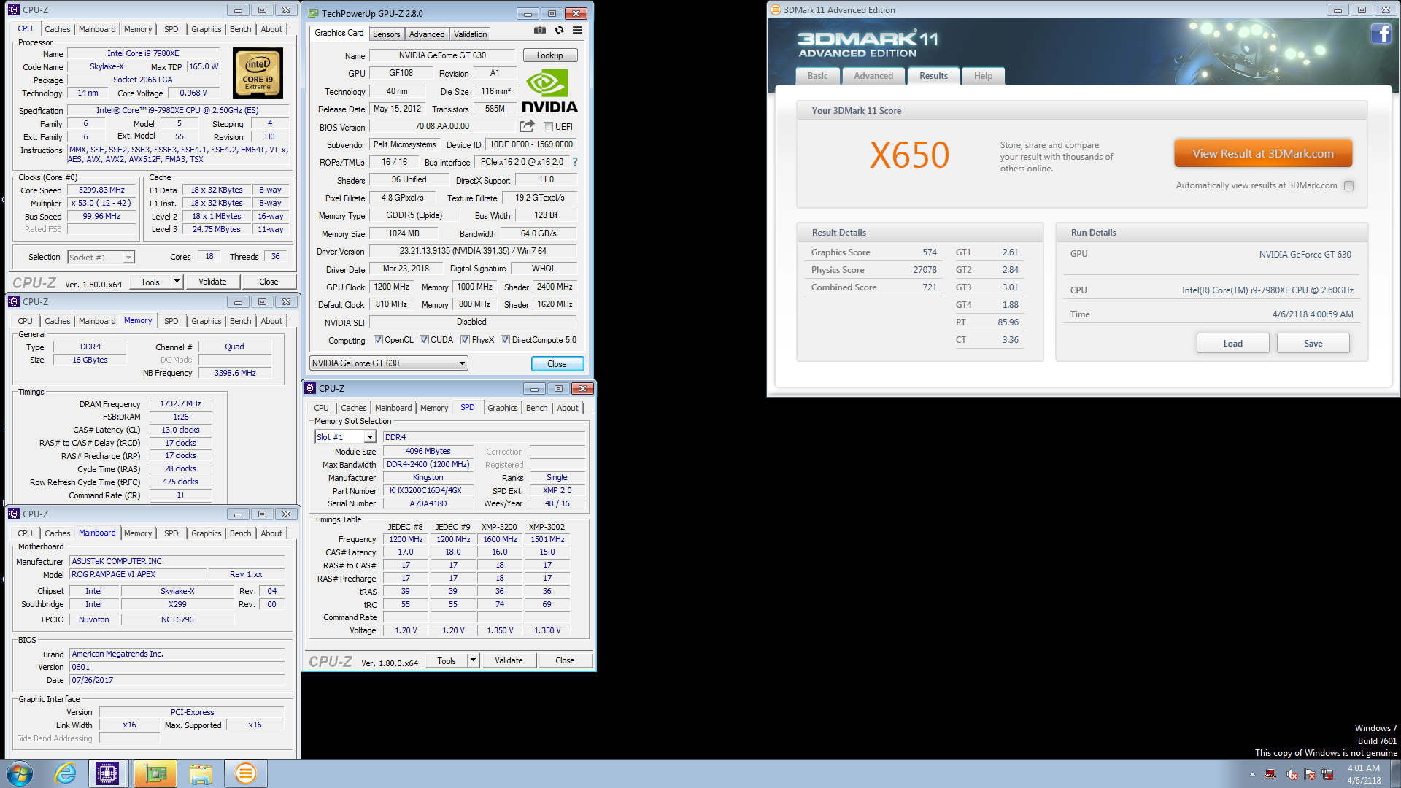Click the disconnected network tray icon
The width and height of the screenshot is (1401, 788).
(1327, 775)
